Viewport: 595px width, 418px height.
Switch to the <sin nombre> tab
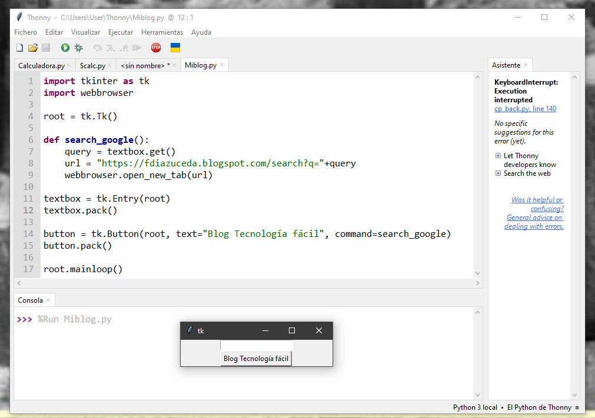point(145,66)
